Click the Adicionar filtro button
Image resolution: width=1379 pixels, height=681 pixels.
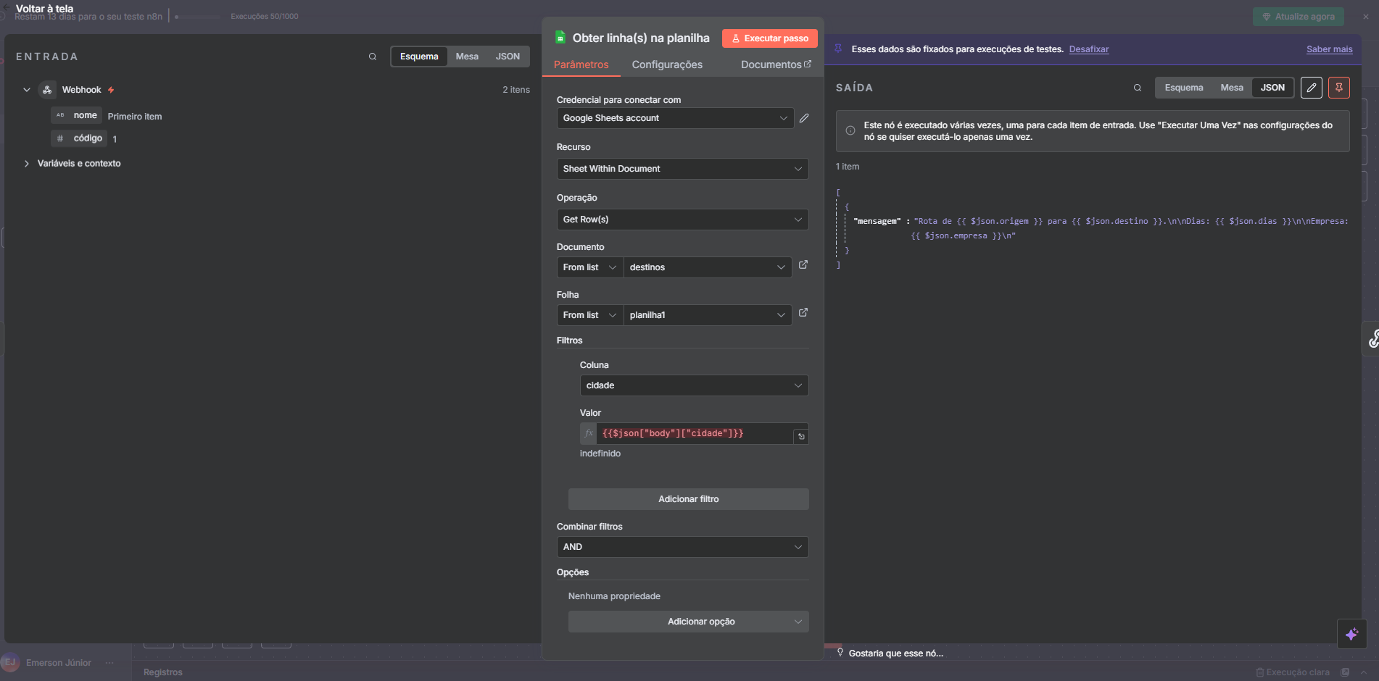click(x=688, y=499)
